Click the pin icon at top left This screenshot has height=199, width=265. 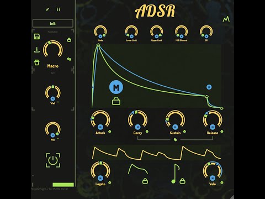pos(47,9)
